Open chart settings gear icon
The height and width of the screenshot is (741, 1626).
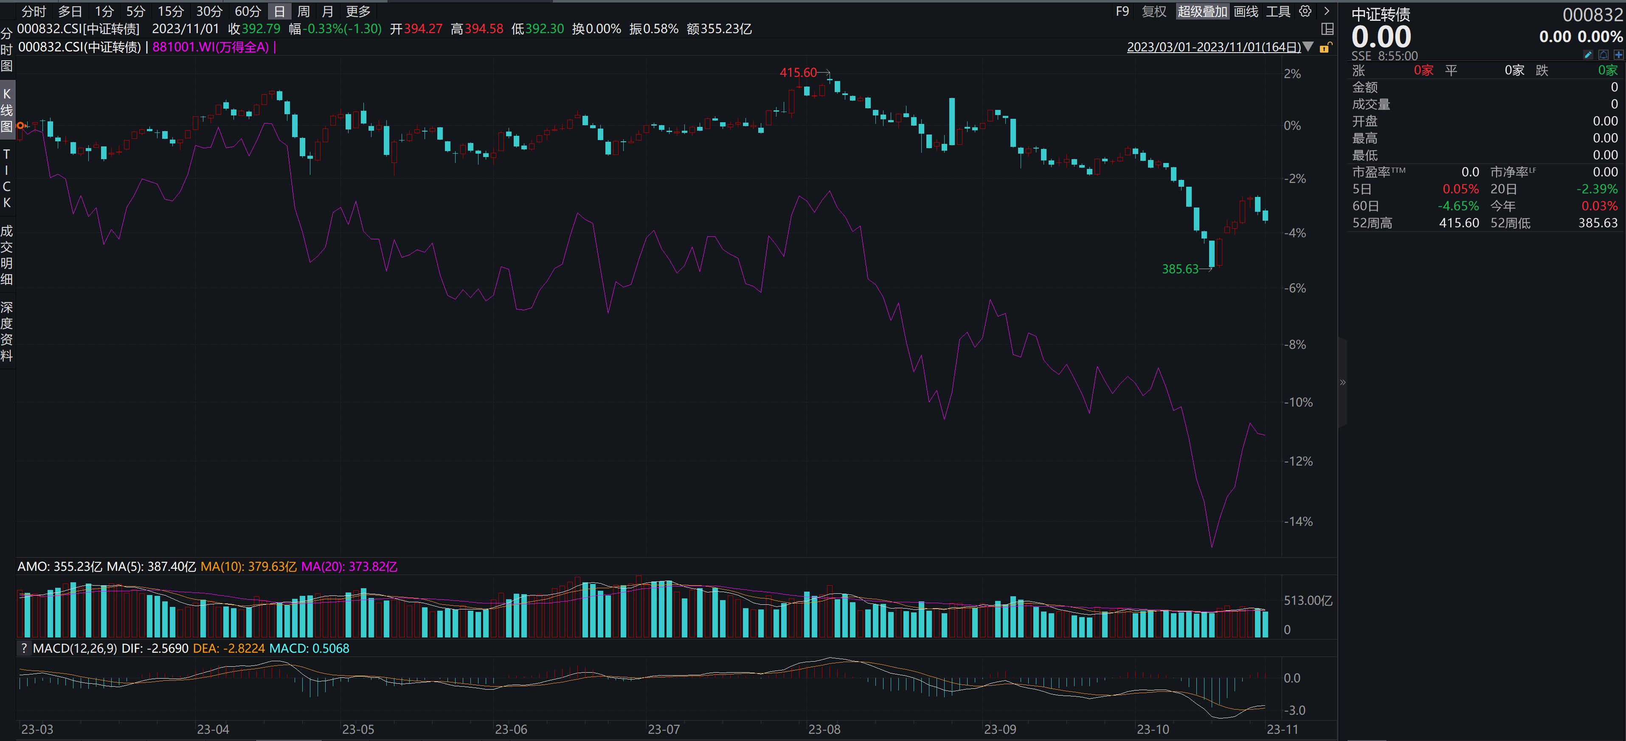coord(1305,11)
